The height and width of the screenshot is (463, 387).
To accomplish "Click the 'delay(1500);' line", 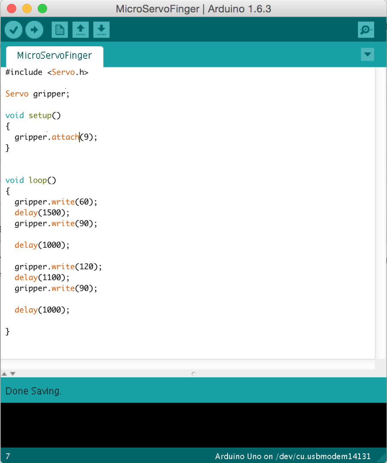I will (x=42, y=213).
